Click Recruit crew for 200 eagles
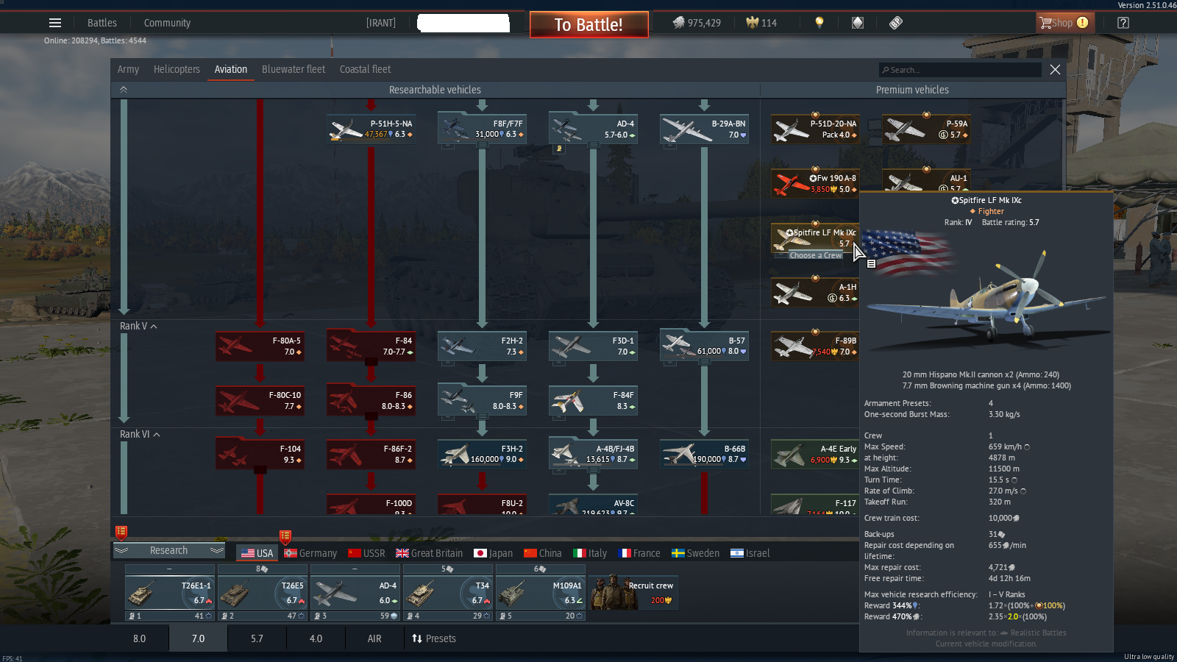The image size is (1177, 662). pyautogui.click(x=634, y=593)
